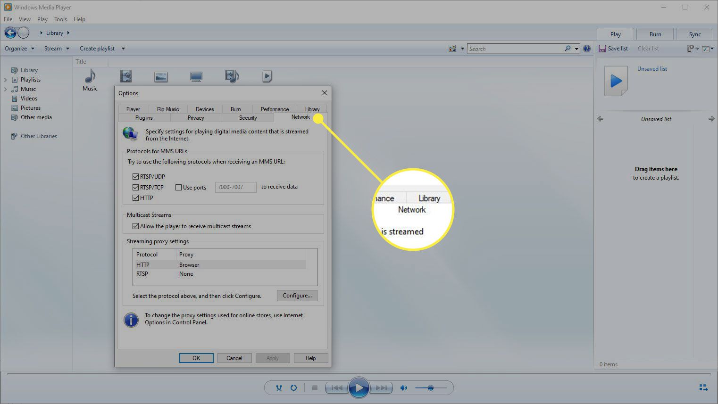Open the Library breadcrumb arrow
This screenshot has height=404, width=718.
(68, 33)
